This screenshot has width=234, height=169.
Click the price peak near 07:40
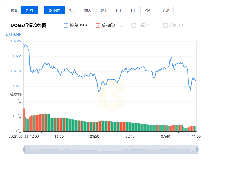click(x=171, y=57)
